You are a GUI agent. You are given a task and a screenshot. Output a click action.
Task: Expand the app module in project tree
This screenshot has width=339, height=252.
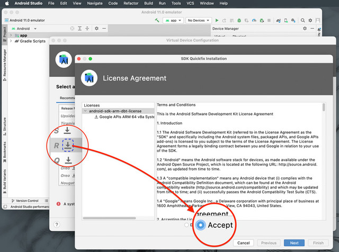click(x=11, y=35)
